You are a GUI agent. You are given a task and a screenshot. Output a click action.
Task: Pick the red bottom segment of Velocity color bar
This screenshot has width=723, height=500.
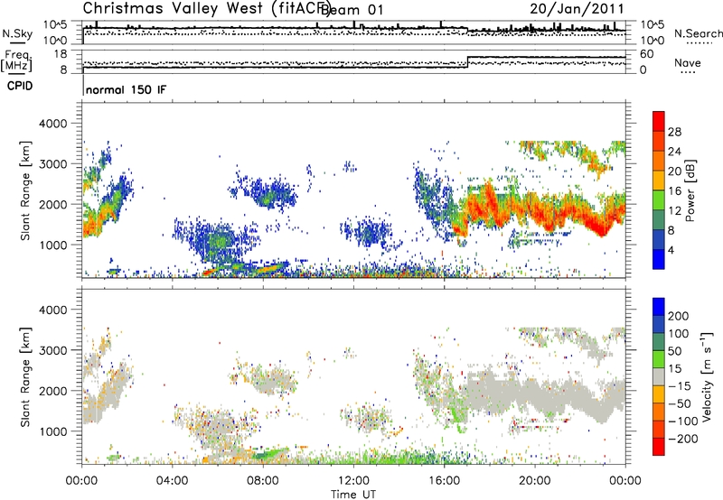659,447
